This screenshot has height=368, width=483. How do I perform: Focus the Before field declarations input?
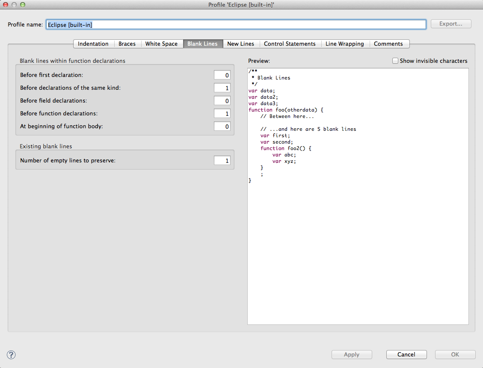[222, 101]
